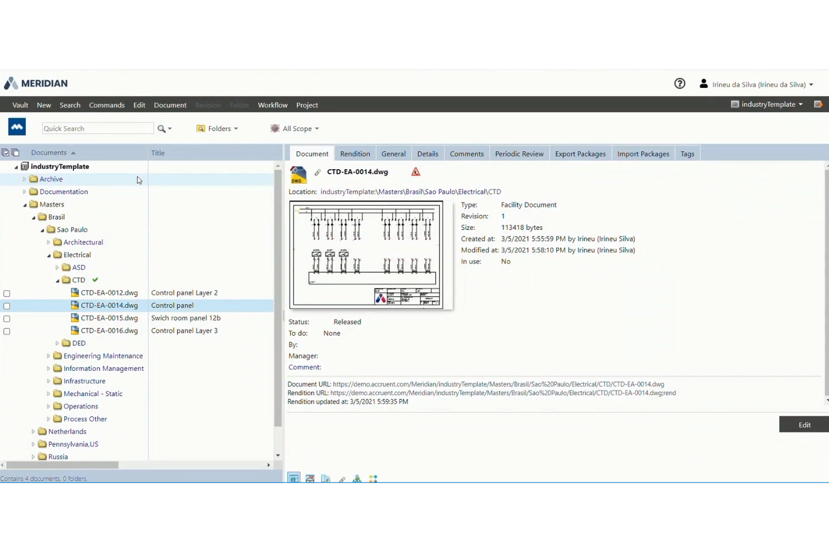Click the drawing preview thumbnail

click(366, 254)
